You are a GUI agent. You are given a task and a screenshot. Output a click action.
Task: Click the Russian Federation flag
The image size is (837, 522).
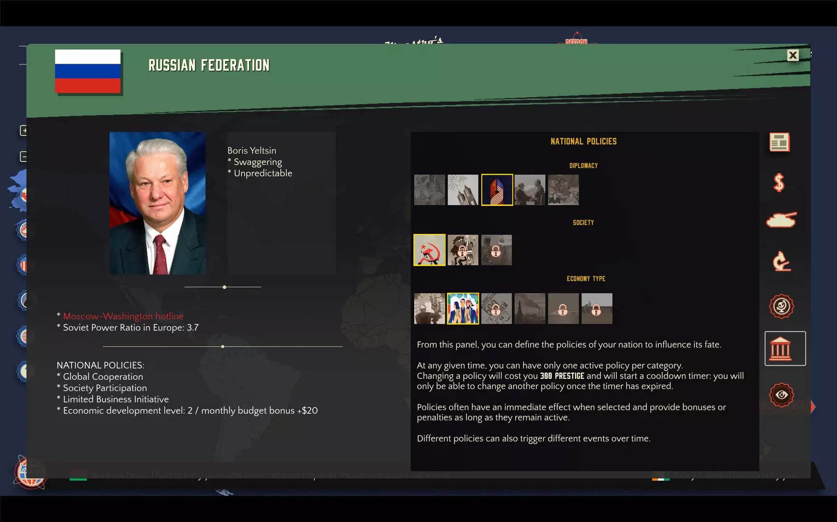pos(88,71)
